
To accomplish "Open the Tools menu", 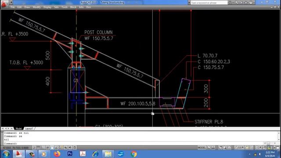I will point(65,7).
